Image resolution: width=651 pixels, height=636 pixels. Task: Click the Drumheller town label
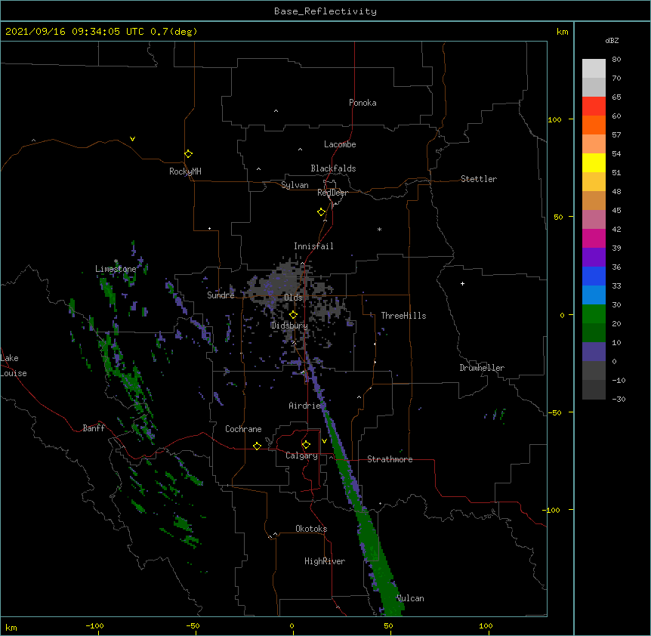coord(482,368)
